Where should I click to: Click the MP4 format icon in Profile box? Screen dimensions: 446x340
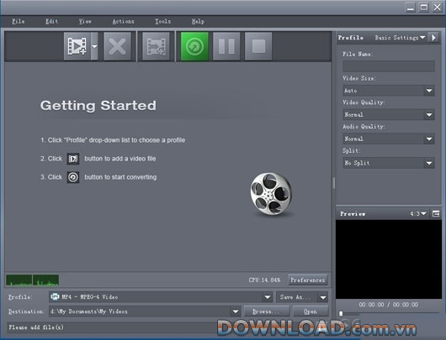click(x=55, y=297)
